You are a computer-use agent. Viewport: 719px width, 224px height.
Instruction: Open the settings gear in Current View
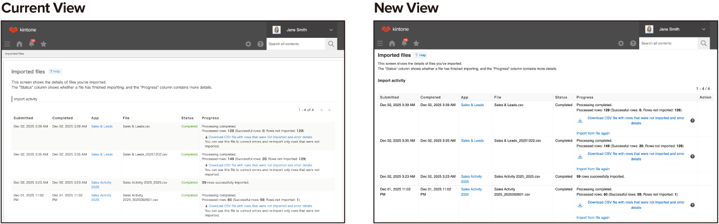point(248,44)
